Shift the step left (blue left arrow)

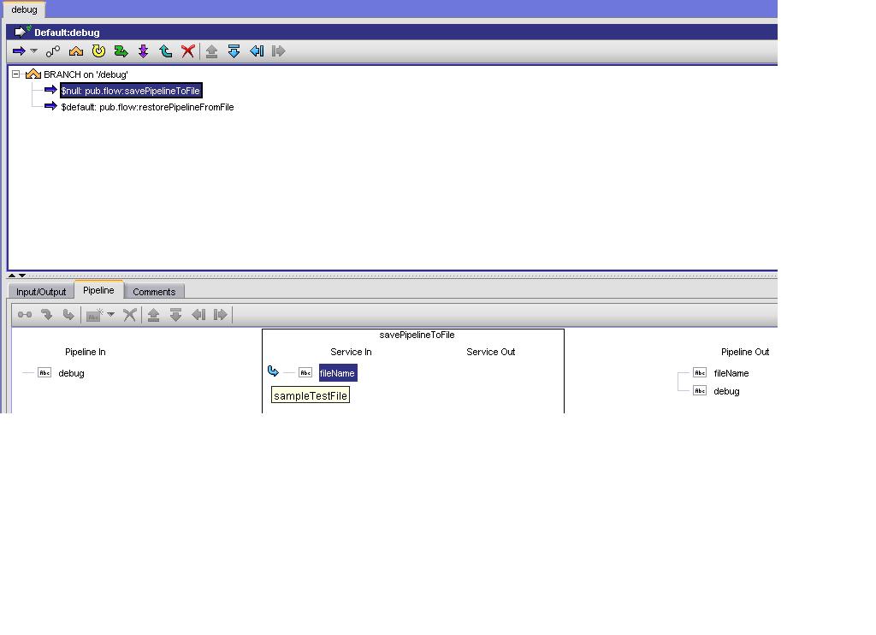(257, 51)
